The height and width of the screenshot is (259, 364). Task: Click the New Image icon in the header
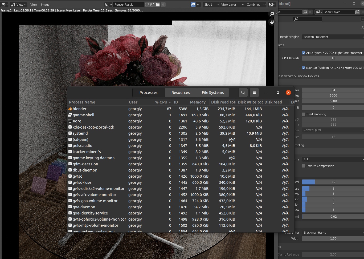(152, 4)
